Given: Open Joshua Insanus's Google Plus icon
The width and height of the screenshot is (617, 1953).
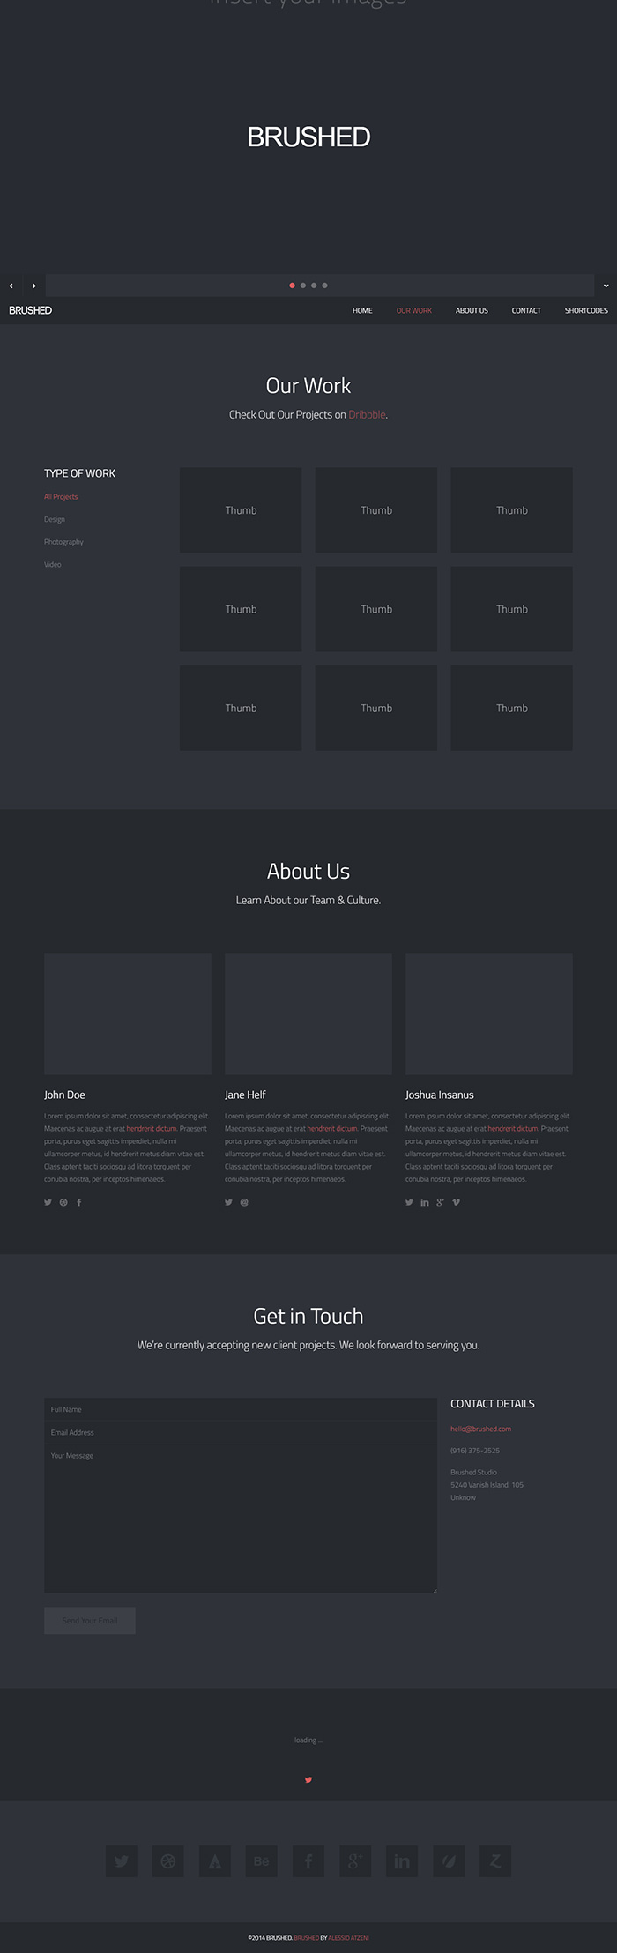Looking at the screenshot, I should click(x=440, y=1202).
